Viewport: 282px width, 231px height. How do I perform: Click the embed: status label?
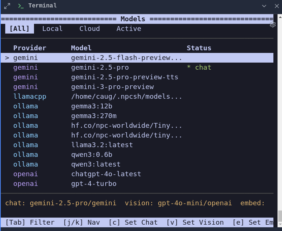252,203
